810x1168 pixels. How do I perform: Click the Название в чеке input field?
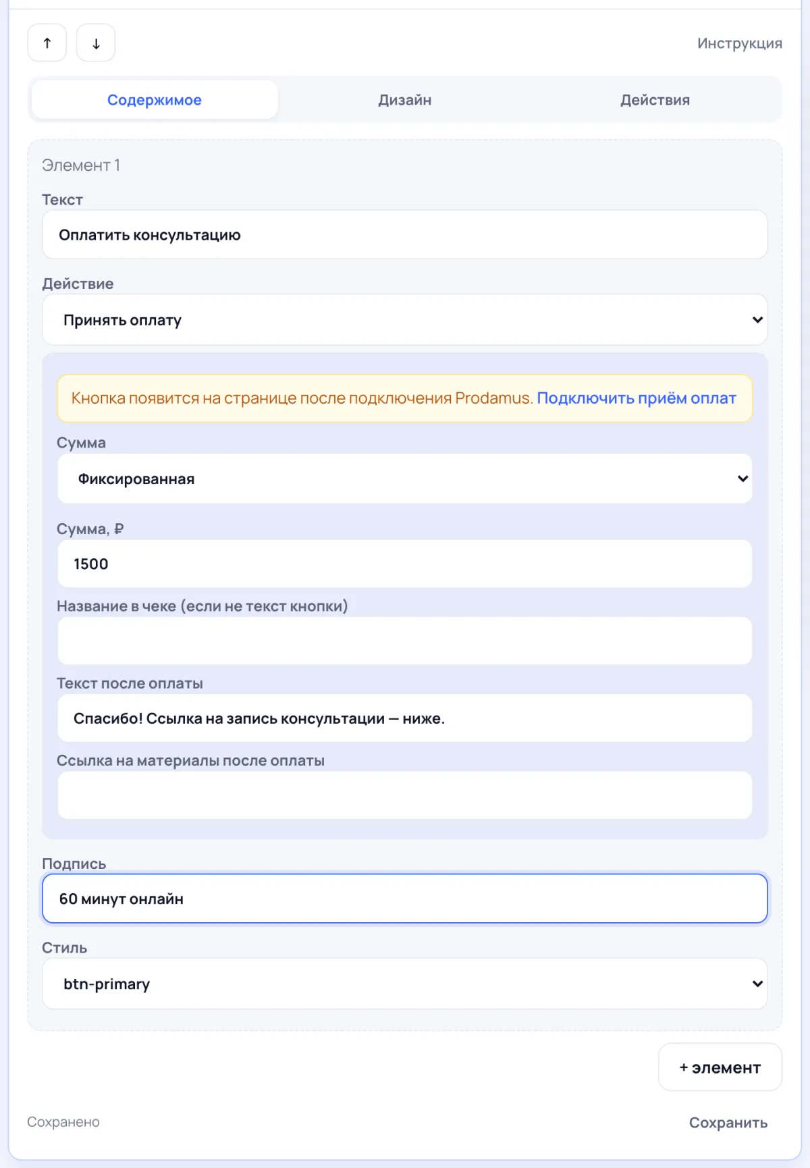[x=405, y=641]
